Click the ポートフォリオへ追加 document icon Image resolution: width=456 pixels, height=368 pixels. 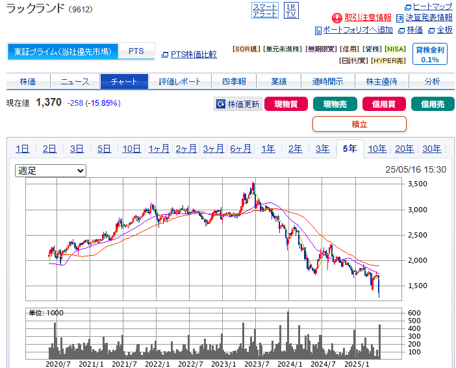318,31
